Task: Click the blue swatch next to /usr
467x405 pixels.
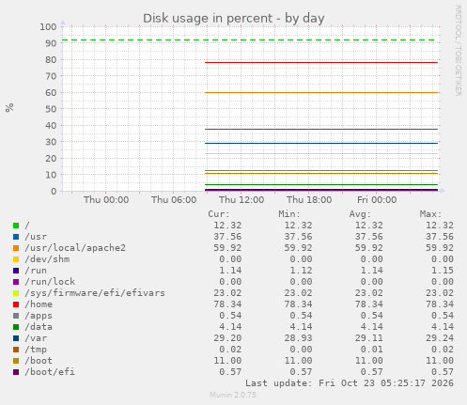Action: [16, 237]
